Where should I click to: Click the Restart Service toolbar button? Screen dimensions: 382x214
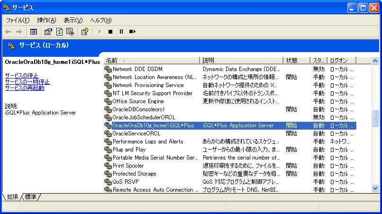pyautogui.click(x=132, y=32)
